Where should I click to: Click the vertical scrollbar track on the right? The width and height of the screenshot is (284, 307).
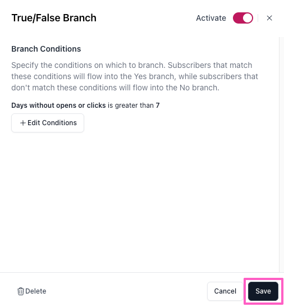tap(281, 155)
